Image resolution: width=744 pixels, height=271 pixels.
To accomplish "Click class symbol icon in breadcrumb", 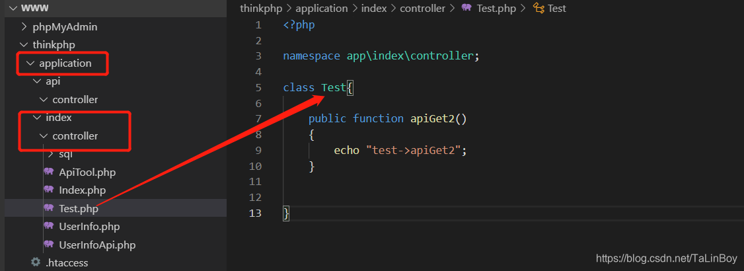I will (538, 8).
